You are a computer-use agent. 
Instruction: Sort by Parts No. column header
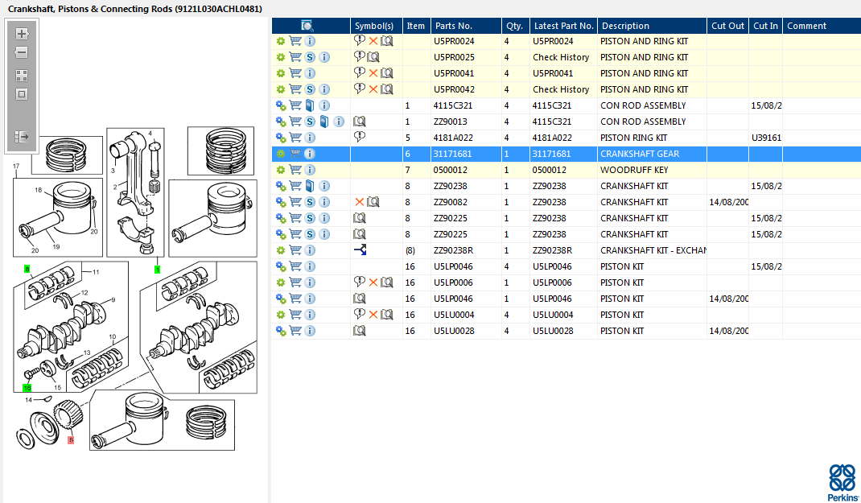point(453,26)
